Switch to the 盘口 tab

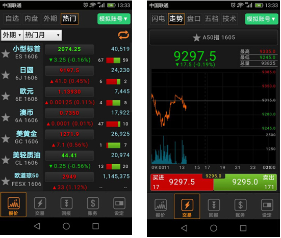tap(194, 19)
